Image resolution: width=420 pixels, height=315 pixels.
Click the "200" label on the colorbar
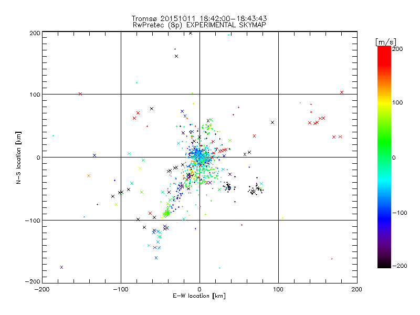(397, 49)
